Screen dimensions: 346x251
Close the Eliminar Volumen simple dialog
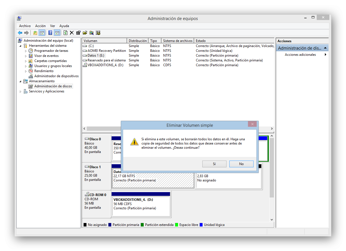[x=252, y=124]
